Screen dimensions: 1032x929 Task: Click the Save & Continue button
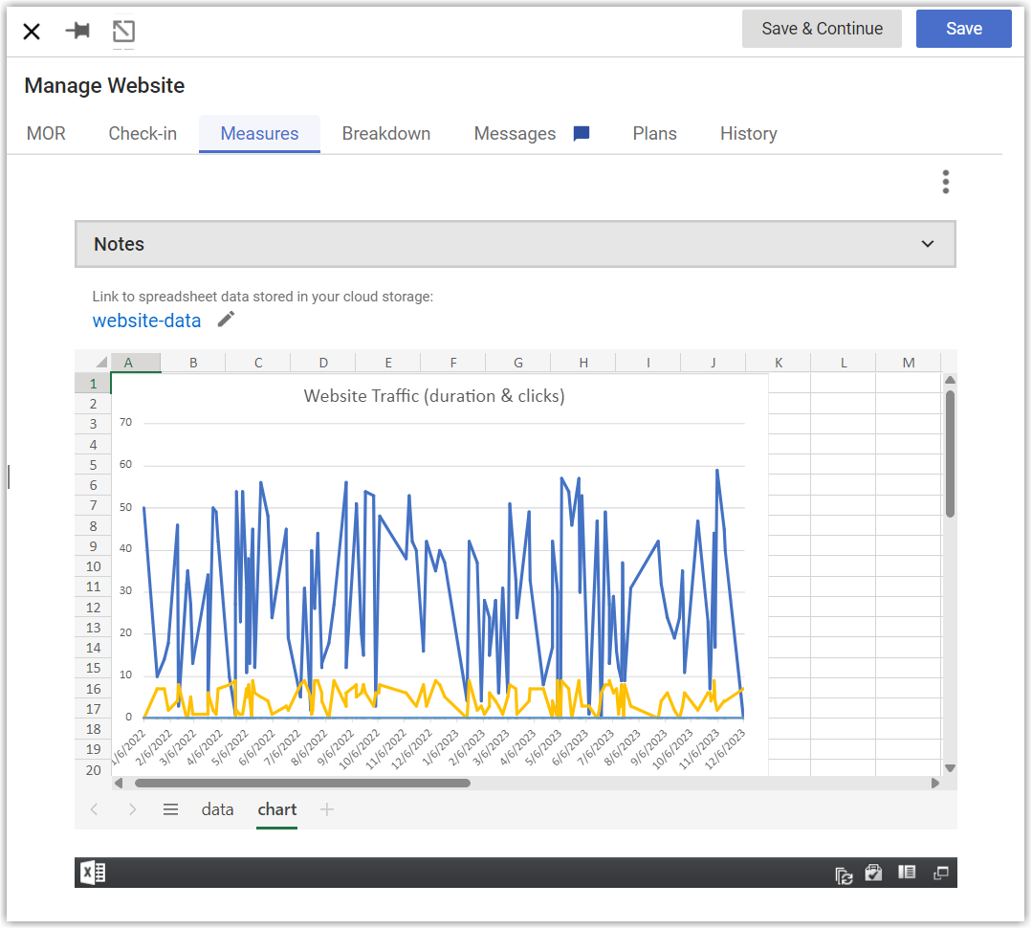(x=822, y=29)
